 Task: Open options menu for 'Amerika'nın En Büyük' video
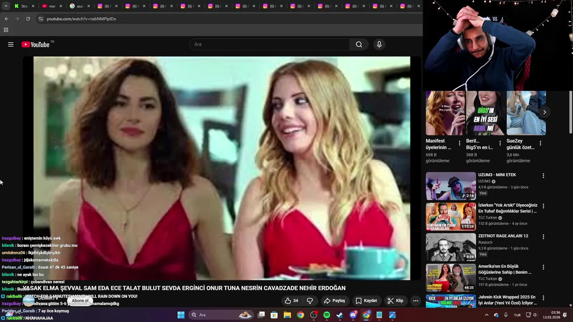click(543, 267)
